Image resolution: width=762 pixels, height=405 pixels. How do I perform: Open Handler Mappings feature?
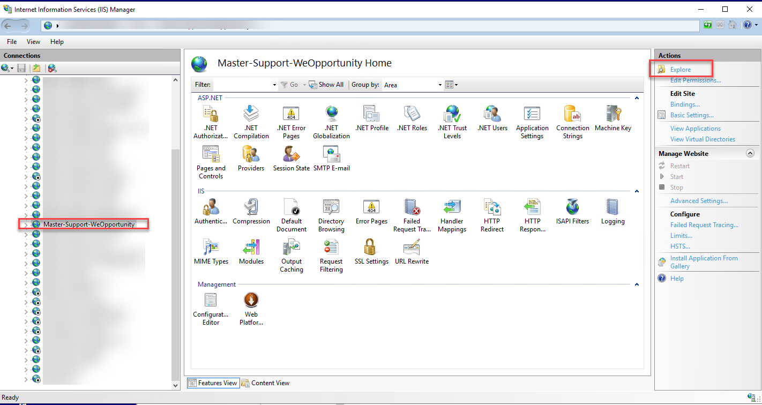point(452,215)
